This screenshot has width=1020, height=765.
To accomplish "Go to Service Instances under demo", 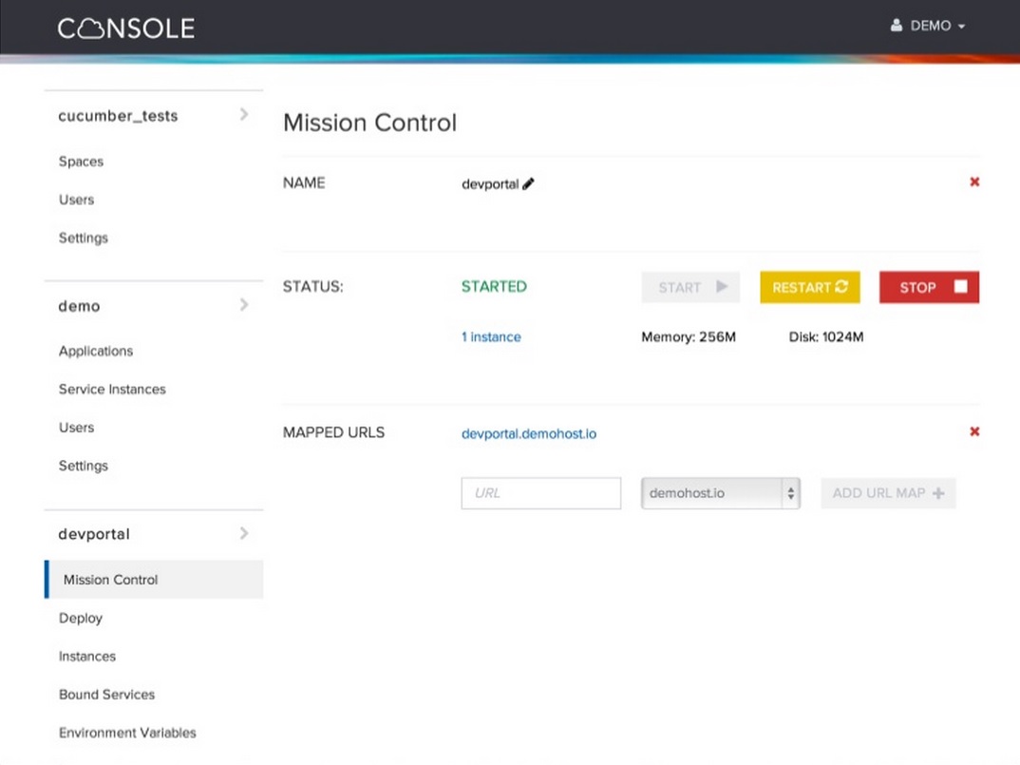I will [x=112, y=390].
